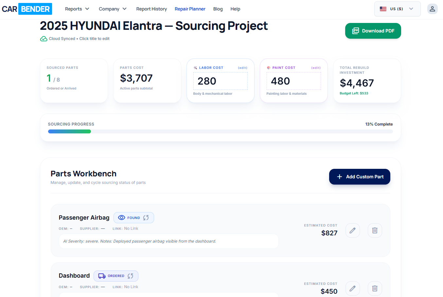Click the 'Budget Left: $533' text
443x297 pixels.
pyautogui.click(x=354, y=93)
